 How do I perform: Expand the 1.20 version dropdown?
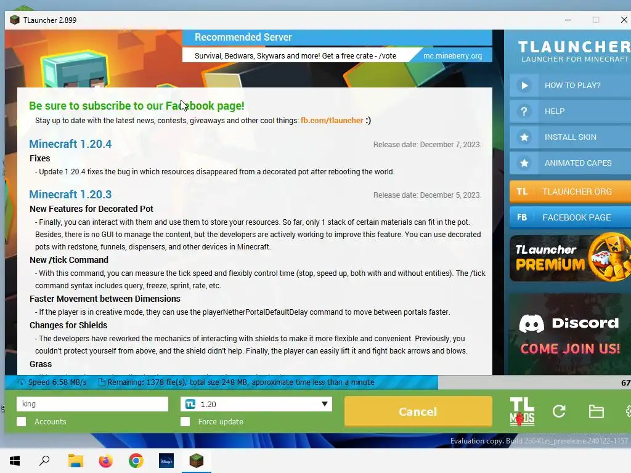tap(256, 404)
